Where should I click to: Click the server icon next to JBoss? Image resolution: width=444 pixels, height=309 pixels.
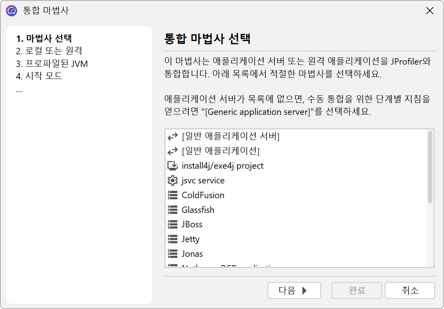pos(173,224)
